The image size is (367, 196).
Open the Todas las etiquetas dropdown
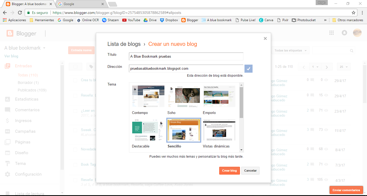[290, 50]
